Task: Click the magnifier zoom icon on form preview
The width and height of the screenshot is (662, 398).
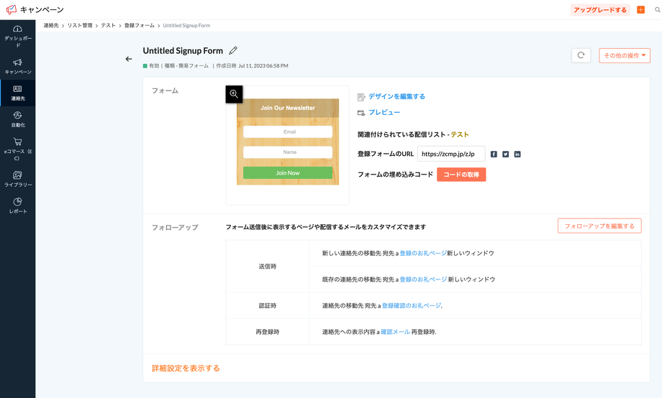Action: click(x=234, y=94)
